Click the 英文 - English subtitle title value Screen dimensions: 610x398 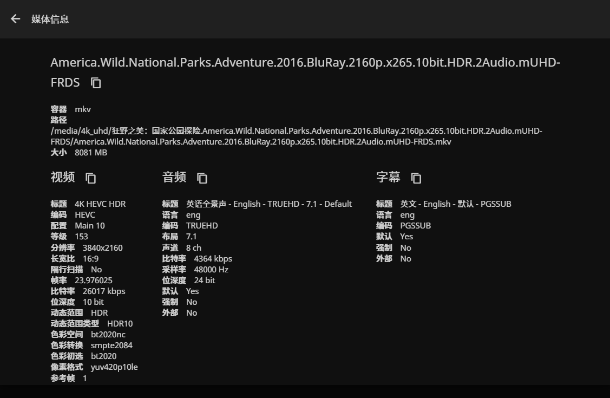(455, 204)
